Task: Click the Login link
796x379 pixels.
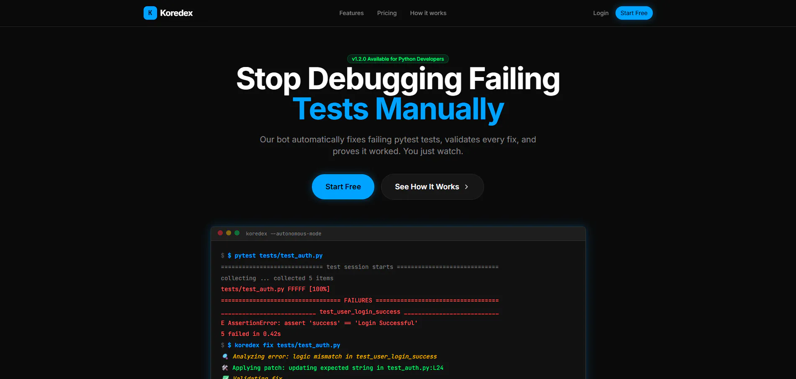Action: (601, 13)
